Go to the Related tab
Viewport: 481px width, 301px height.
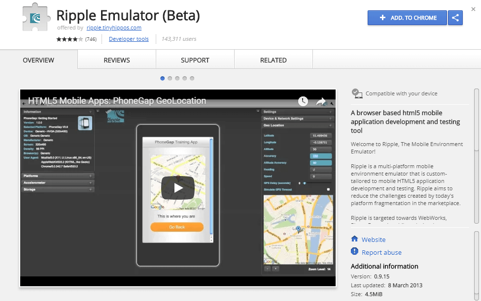click(x=274, y=60)
